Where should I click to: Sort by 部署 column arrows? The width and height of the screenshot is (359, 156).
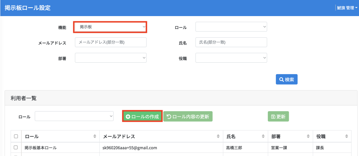click(308, 136)
